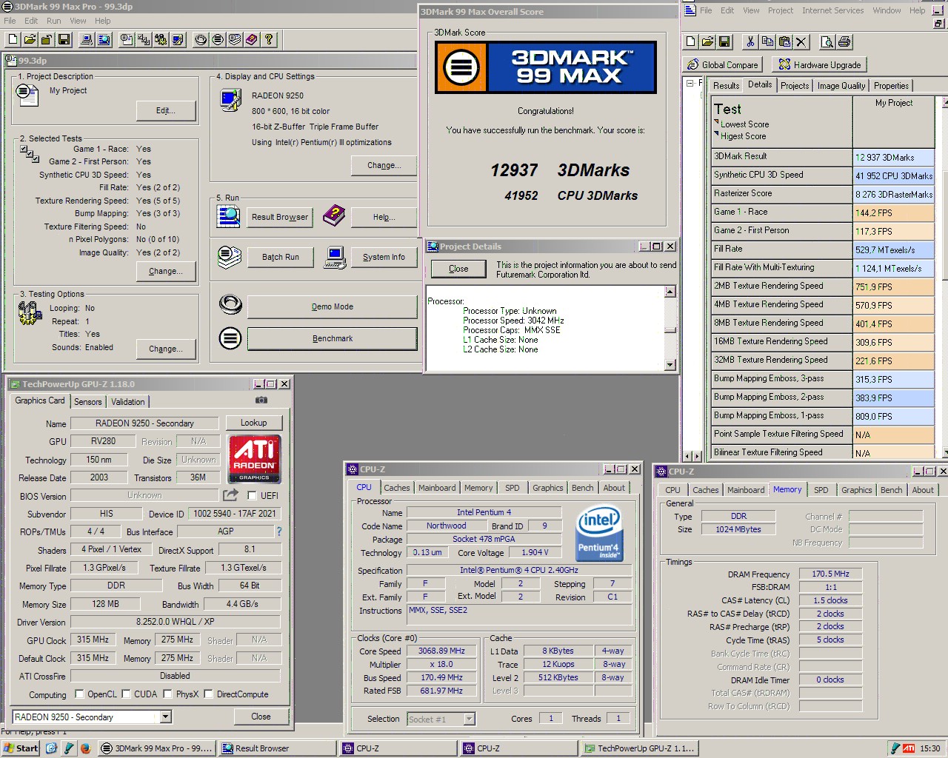Image resolution: width=948 pixels, height=758 pixels.
Task: Click the GPU-Z screenshot camera icon
Action: (x=261, y=400)
